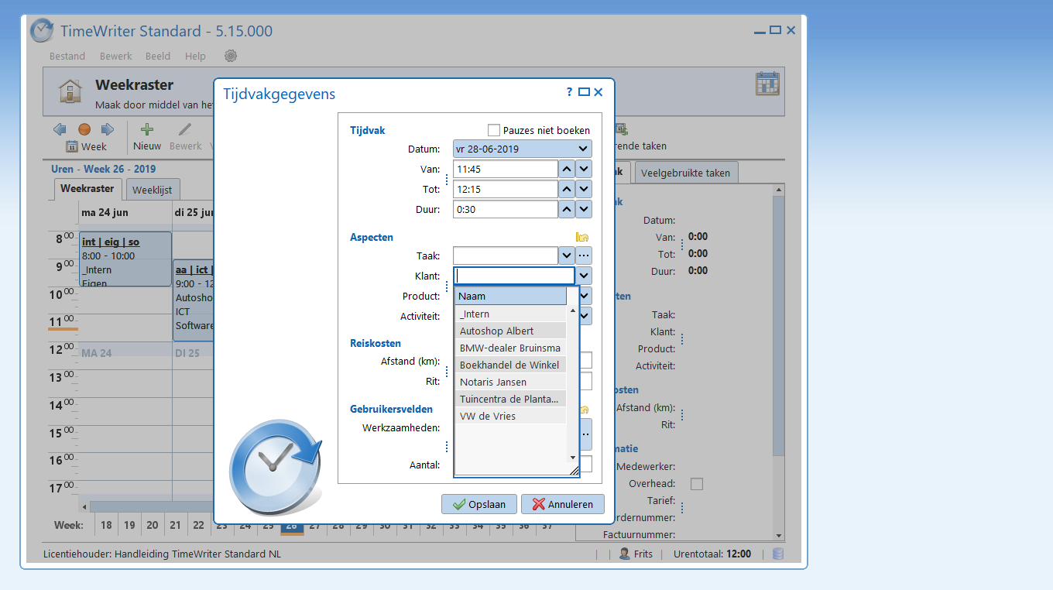
Task: Click the Aspecten reset icon in the dialog
Action: pyautogui.click(x=582, y=238)
